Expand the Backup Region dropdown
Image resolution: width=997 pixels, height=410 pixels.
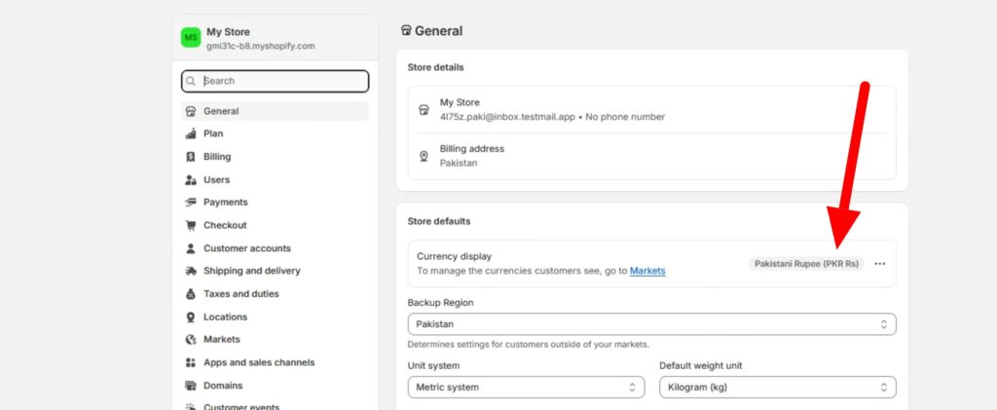(651, 324)
